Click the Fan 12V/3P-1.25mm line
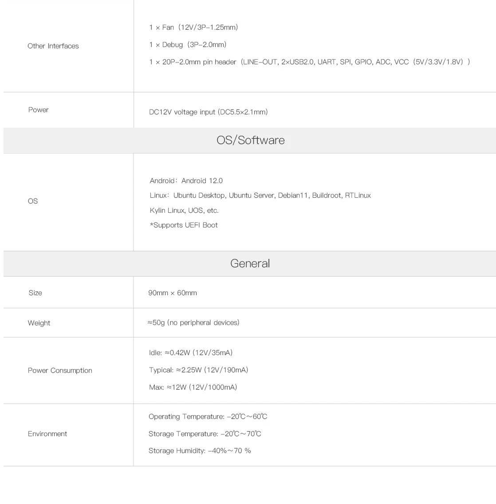 (193, 27)
